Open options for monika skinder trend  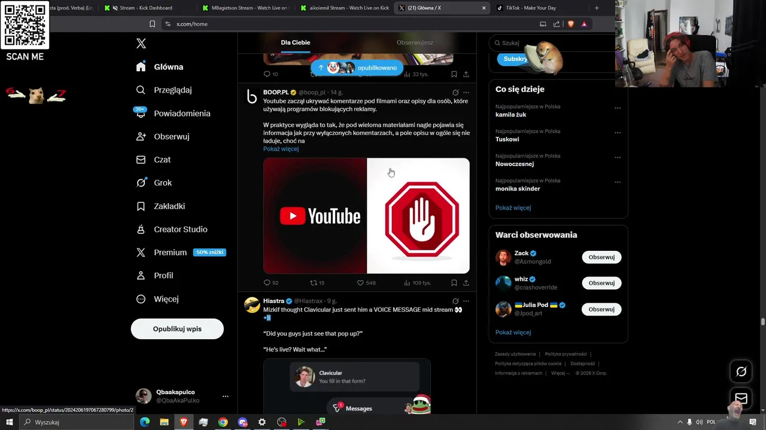click(618, 182)
